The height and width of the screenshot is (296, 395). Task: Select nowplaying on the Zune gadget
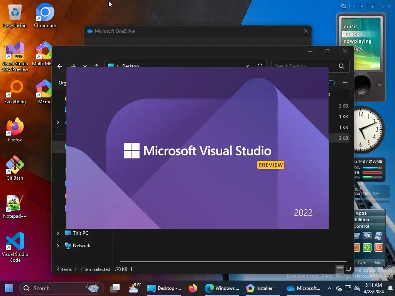click(x=358, y=41)
